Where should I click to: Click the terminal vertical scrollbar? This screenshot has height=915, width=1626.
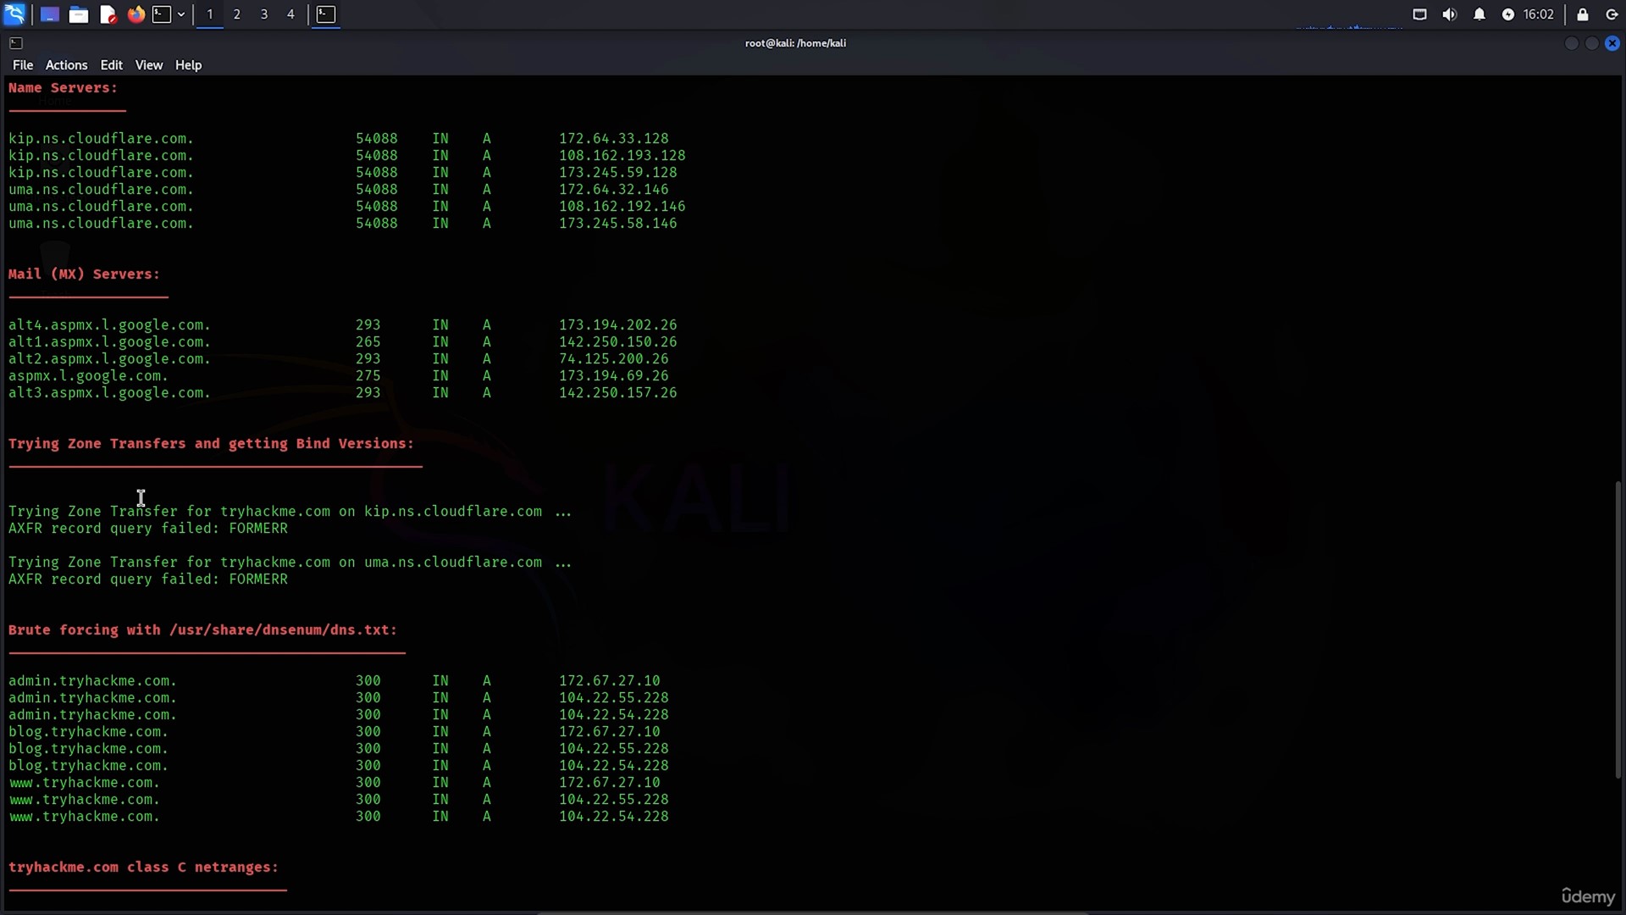1618,629
